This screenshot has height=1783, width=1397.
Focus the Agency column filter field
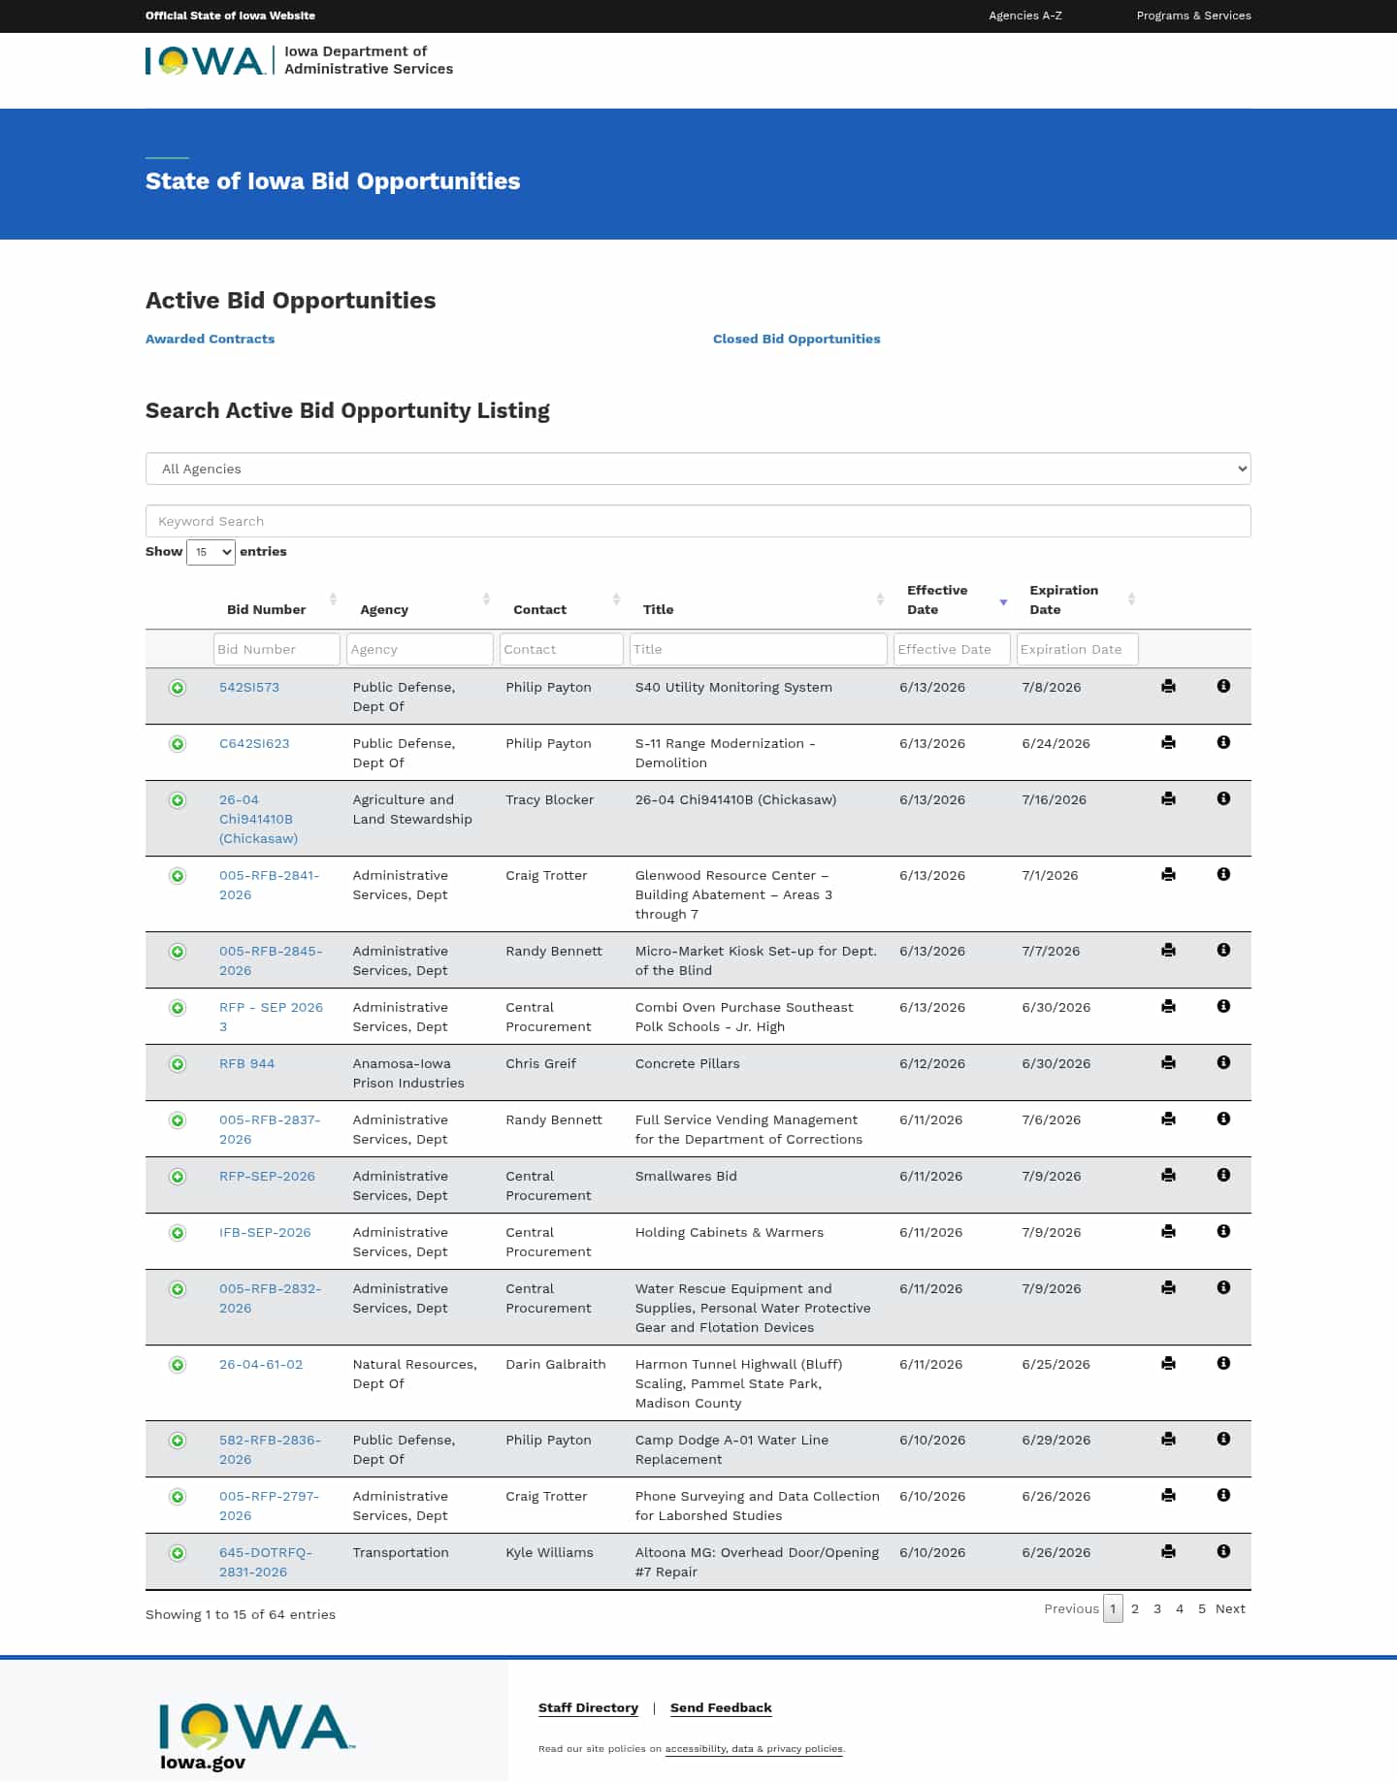pos(419,650)
